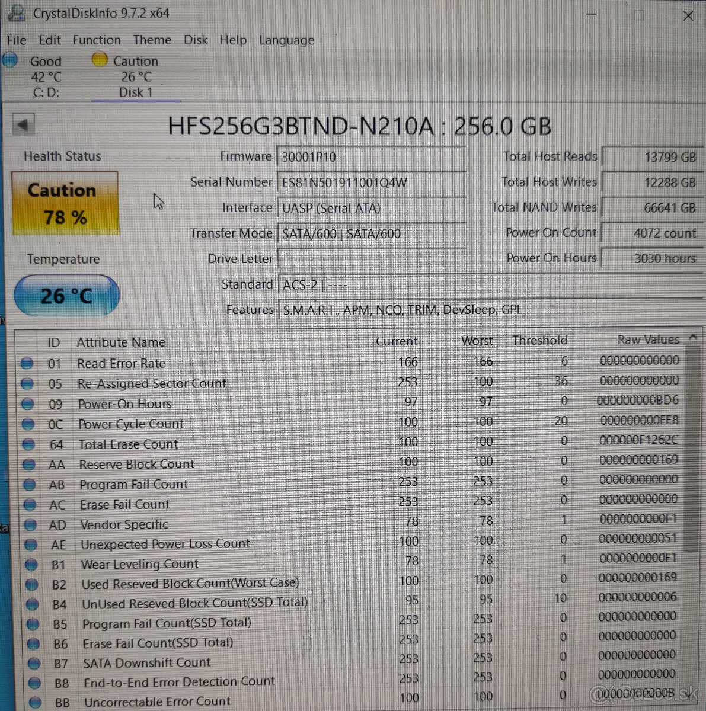
Task: Click the scroll-up arrow on the attribute list
Action: 692,338
